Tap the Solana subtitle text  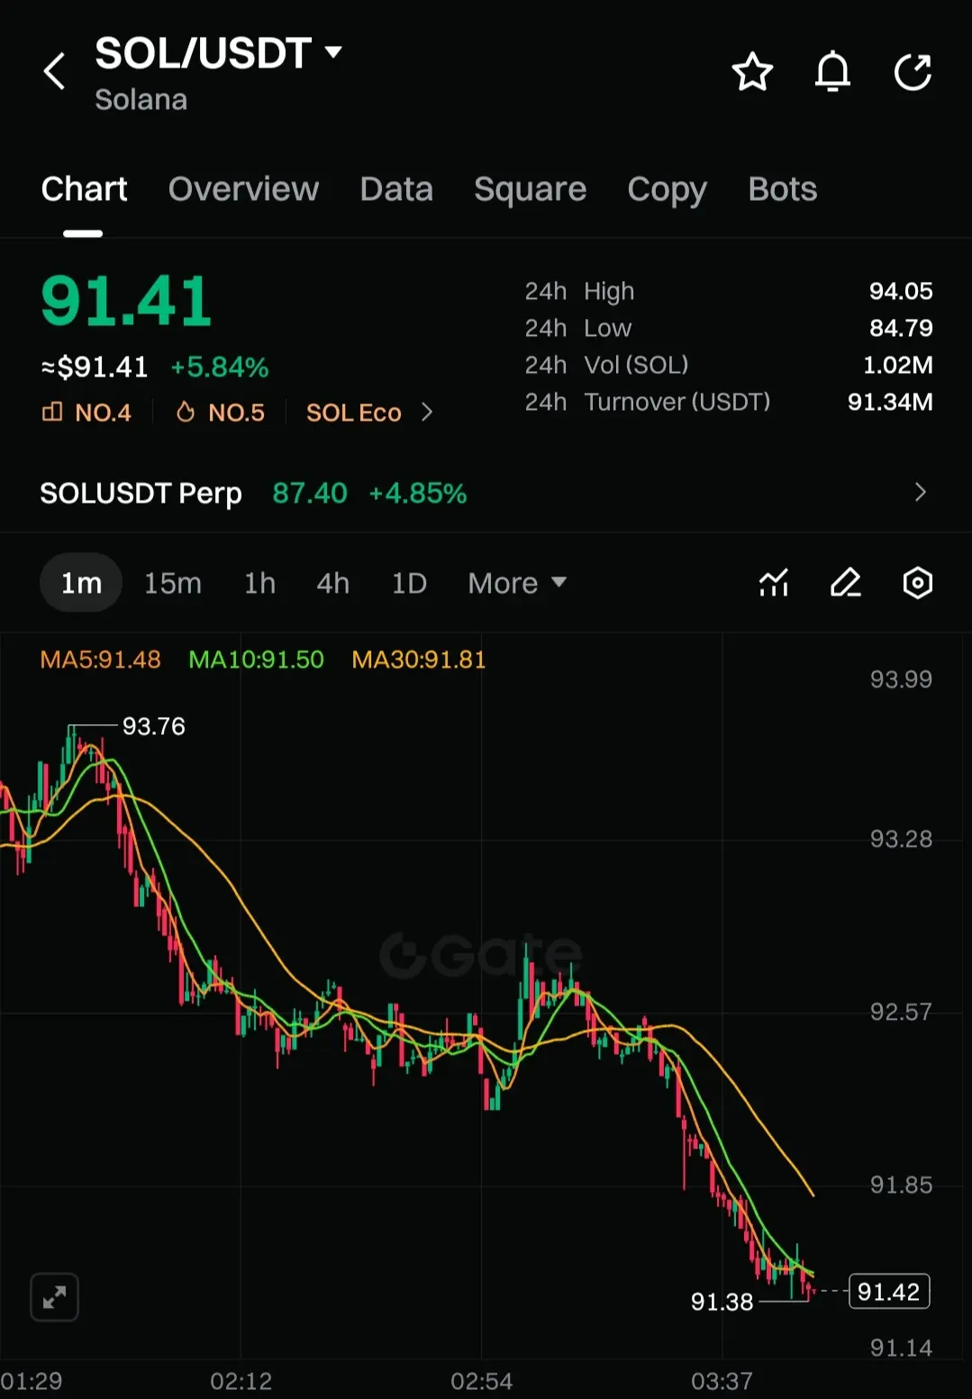click(141, 99)
